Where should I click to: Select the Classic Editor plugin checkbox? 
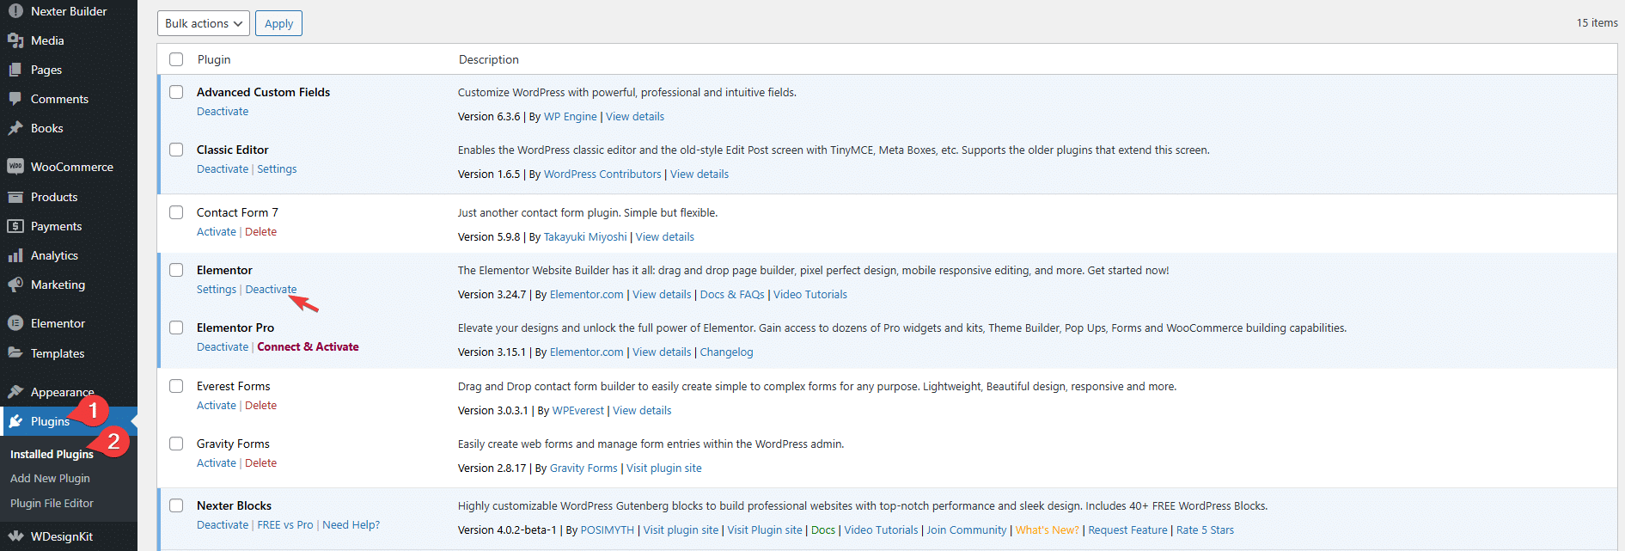tap(176, 150)
